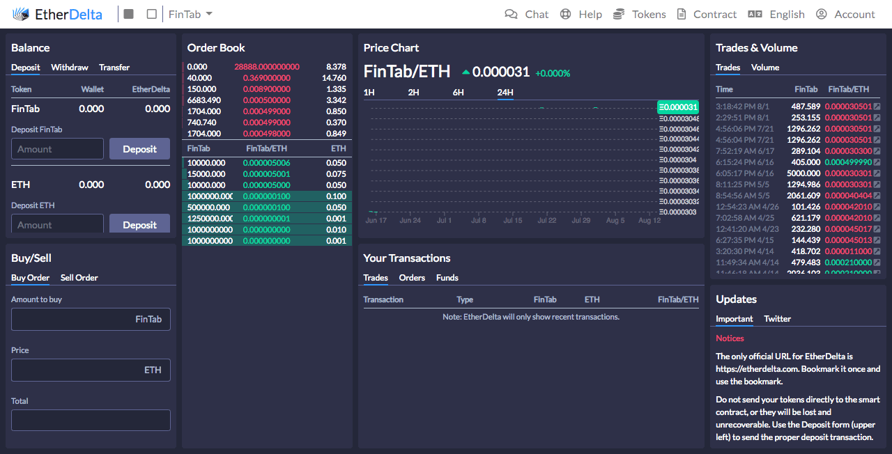
Task: Click Deposit button for ETH
Action: [139, 224]
